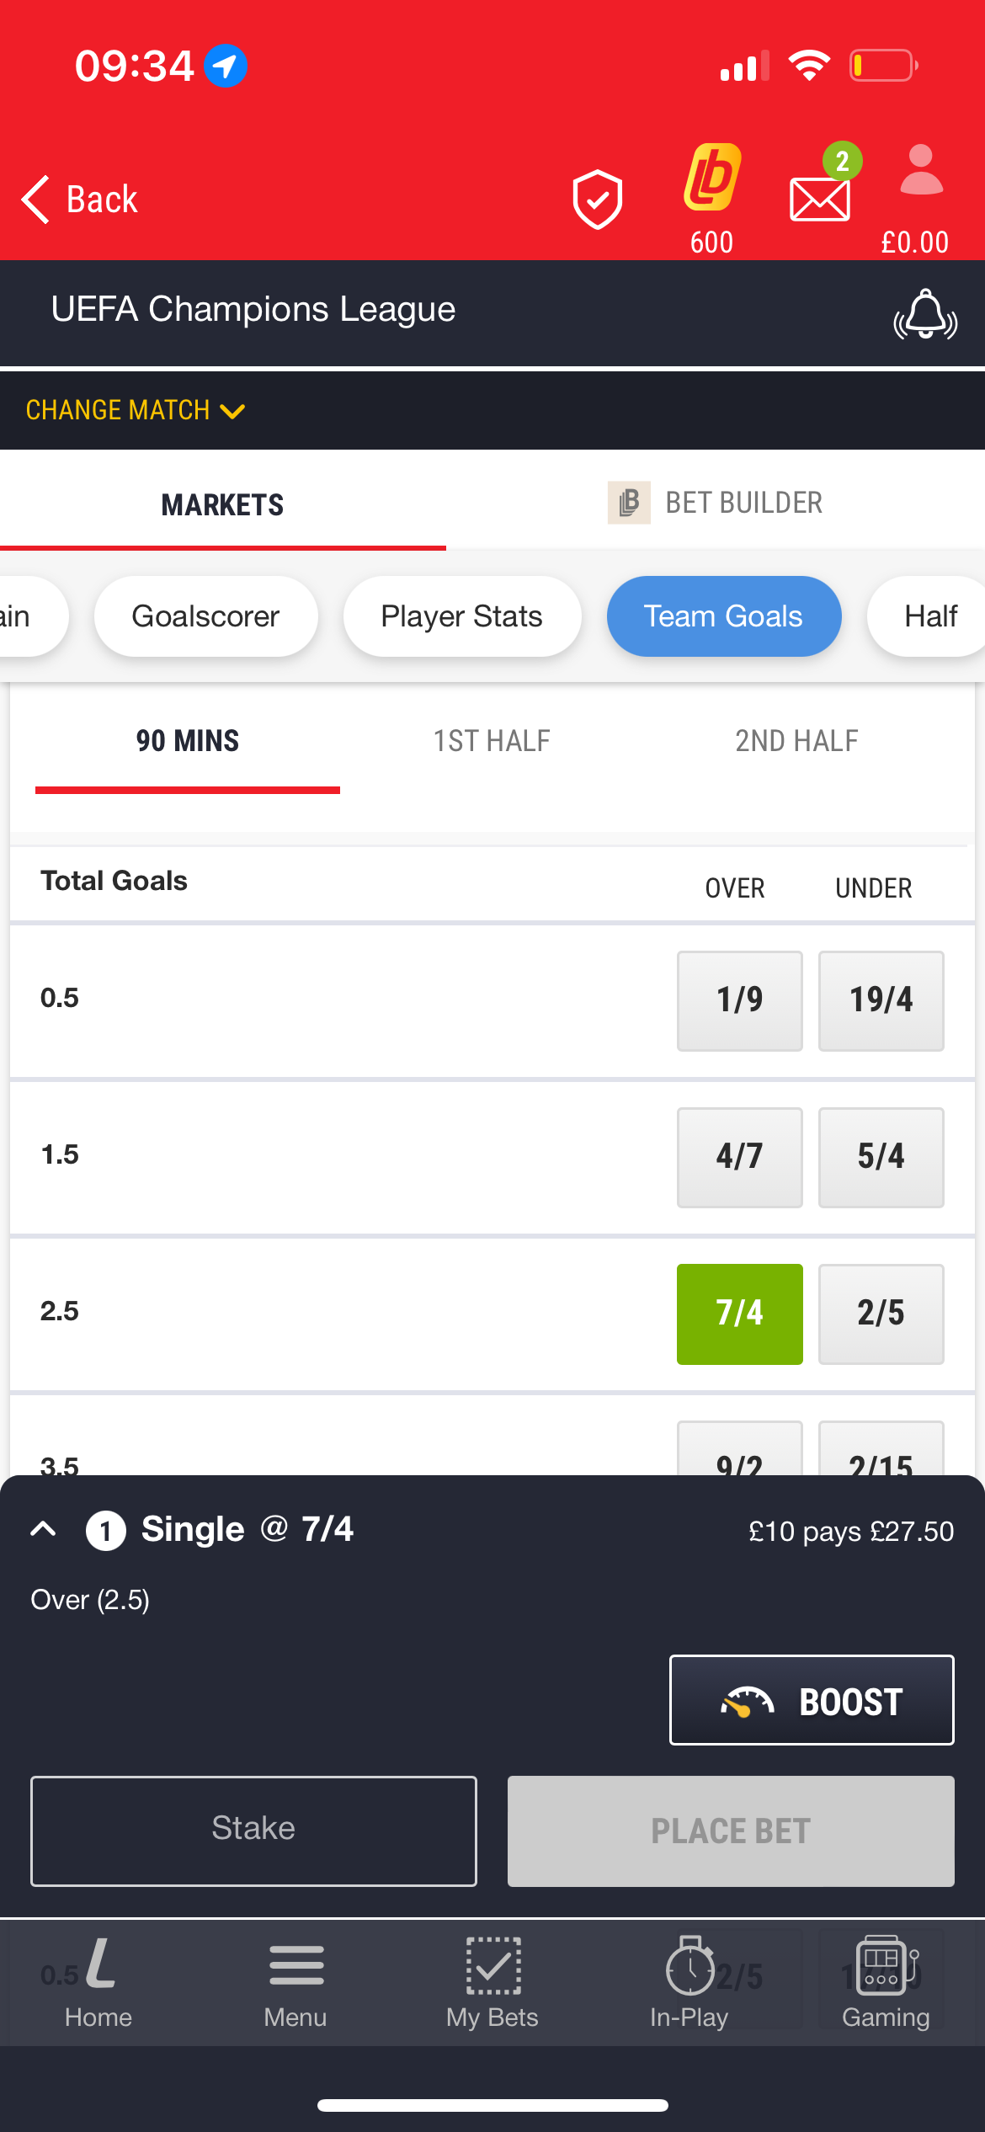Switch to the 1st Half tab
Screen dimensions: 985x2132
pyautogui.click(x=492, y=741)
